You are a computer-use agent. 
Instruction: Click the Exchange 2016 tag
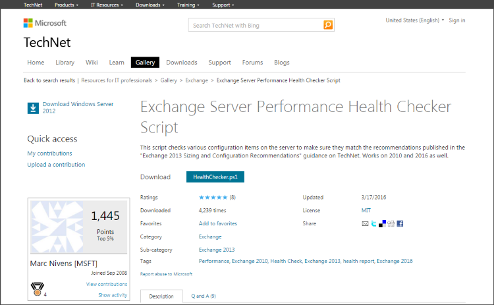pos(395,261)
